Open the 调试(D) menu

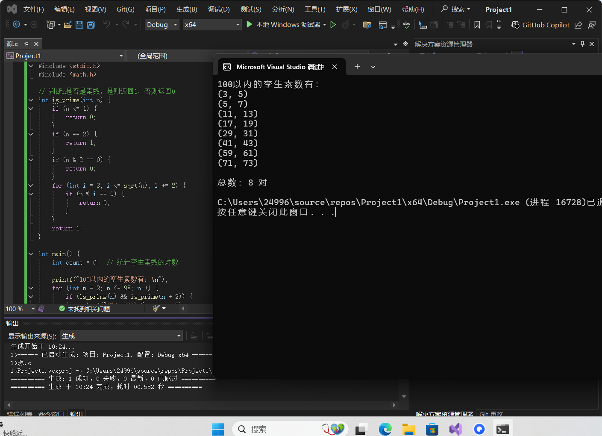[219, 9]
